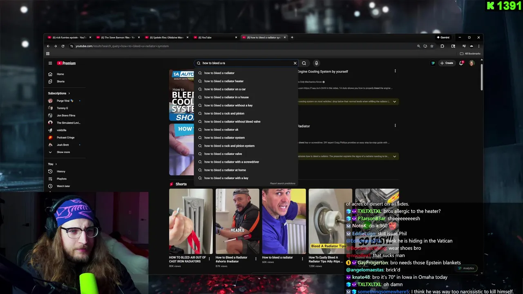523x294 pixels.
Task: Open the notifications bell
Action: [x=461, y=63]
